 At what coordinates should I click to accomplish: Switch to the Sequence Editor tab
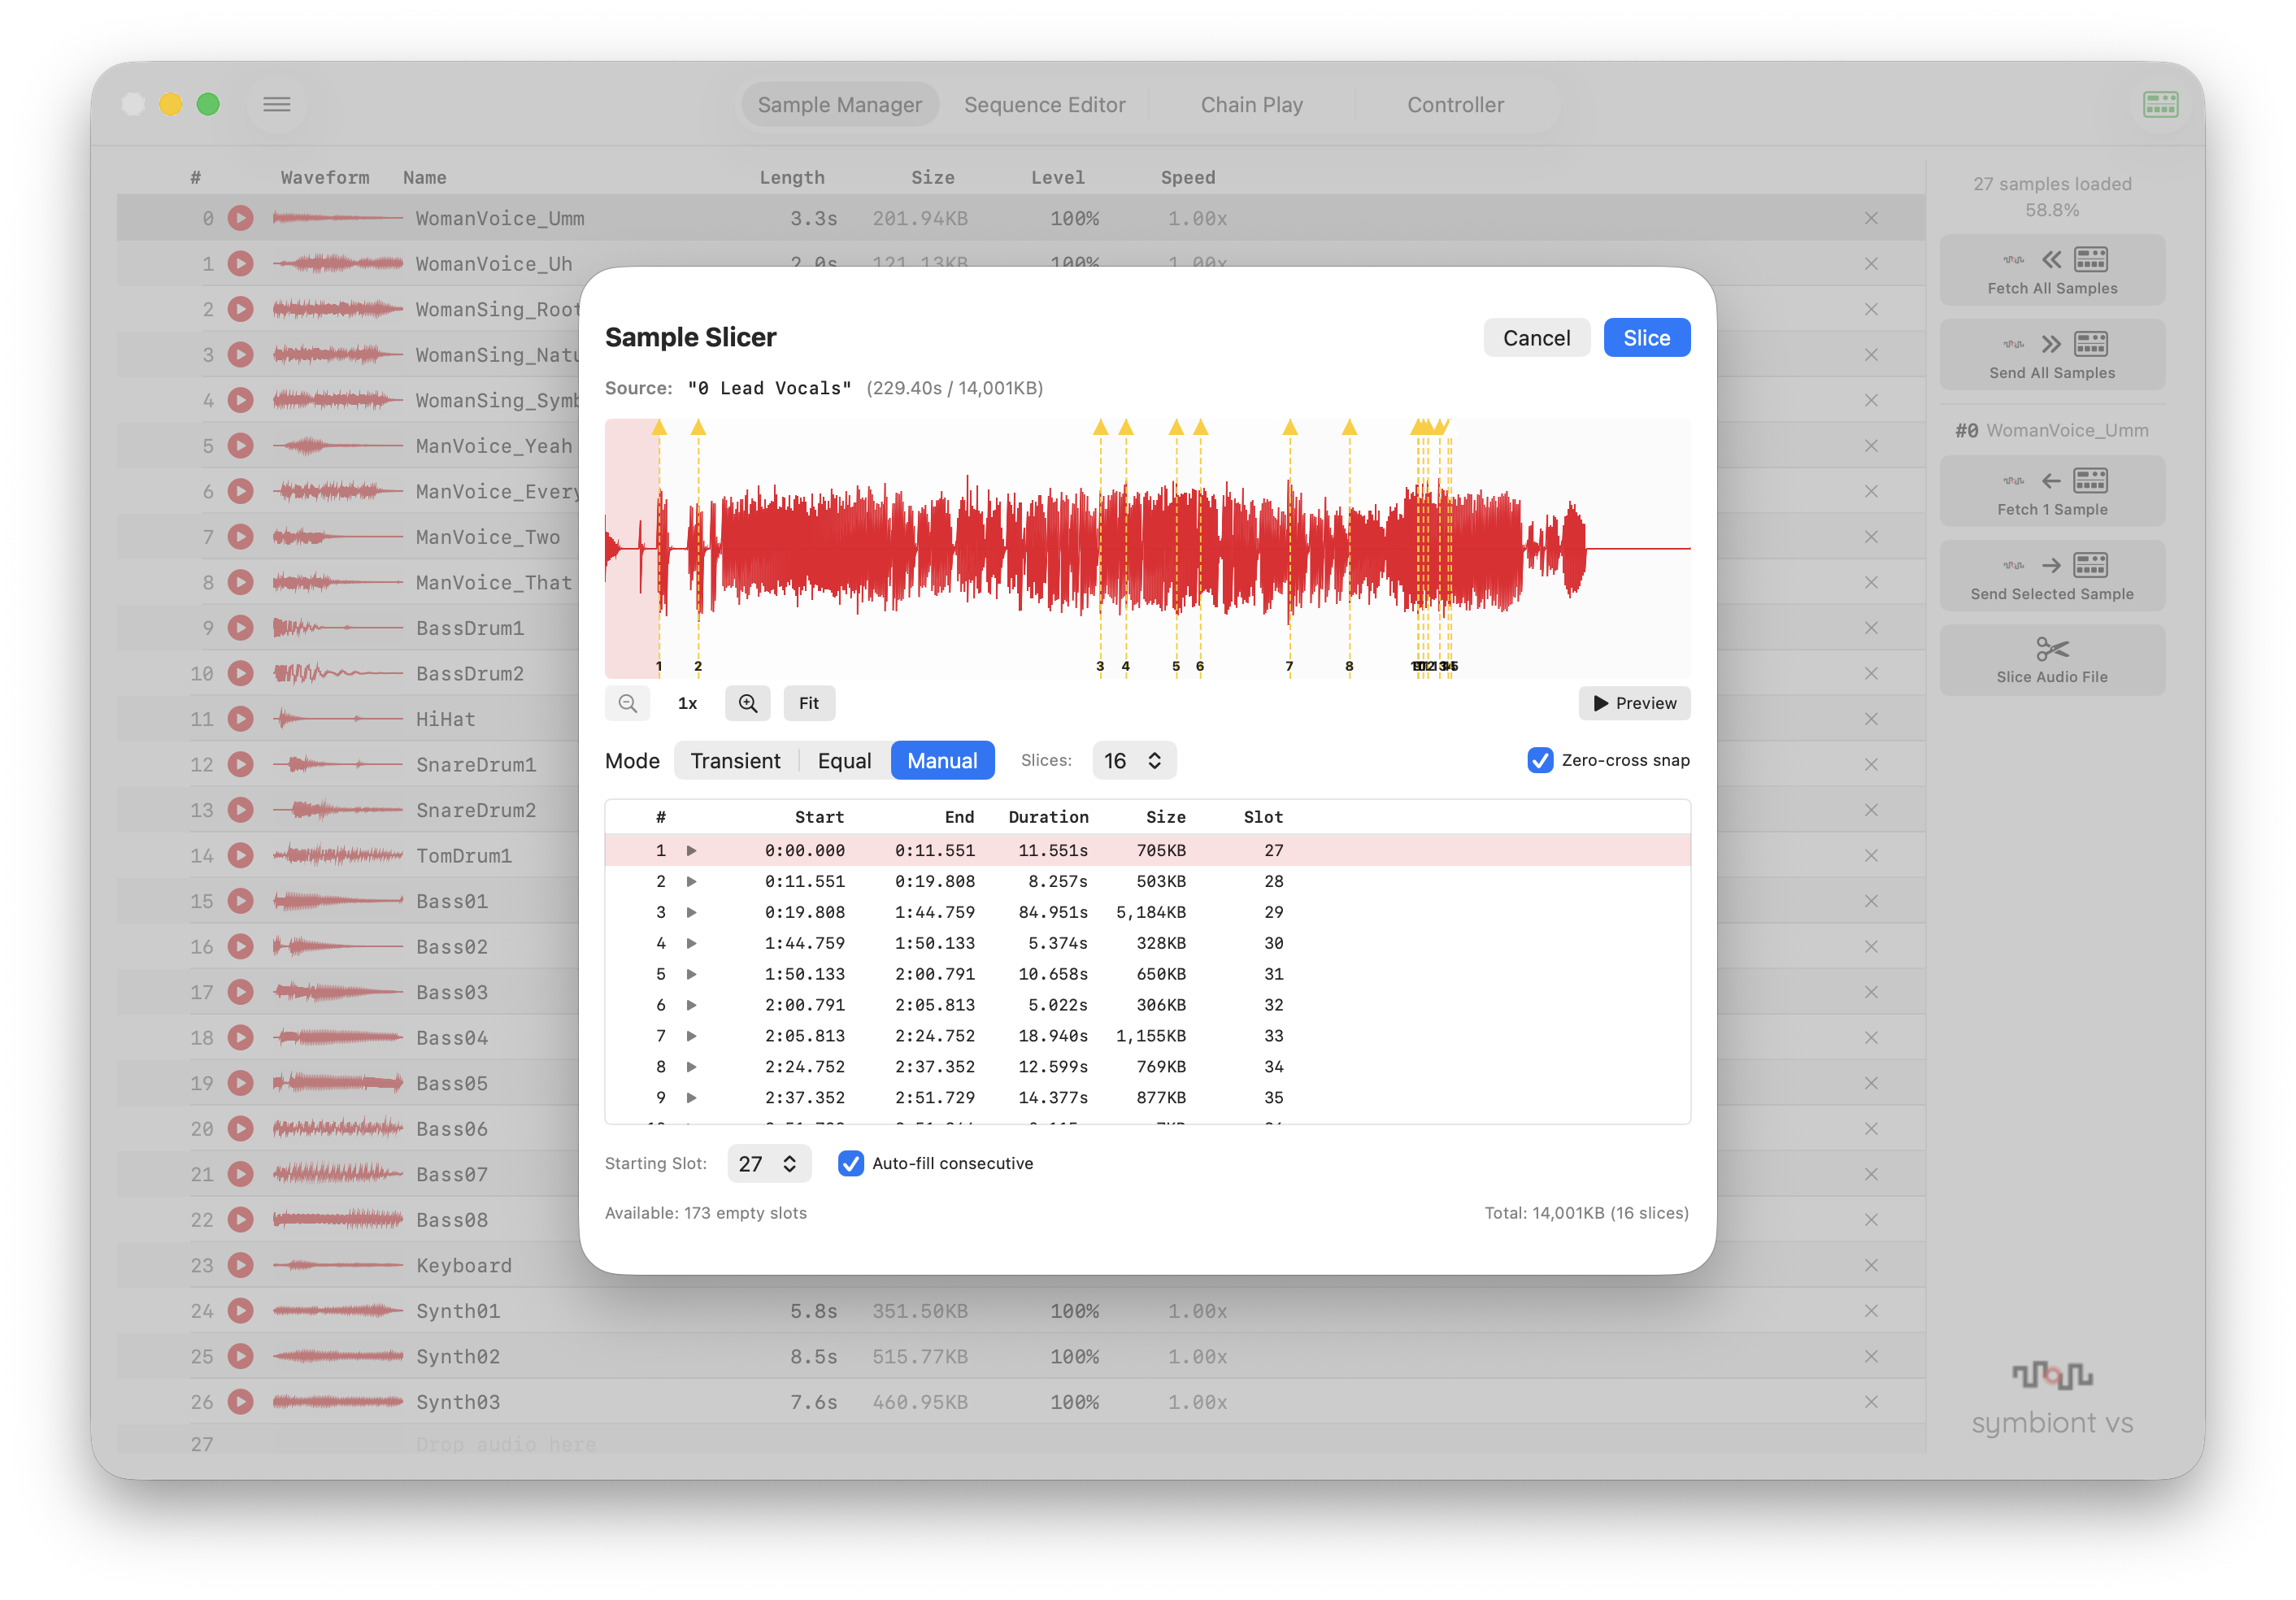click(x=1044, y=104)
